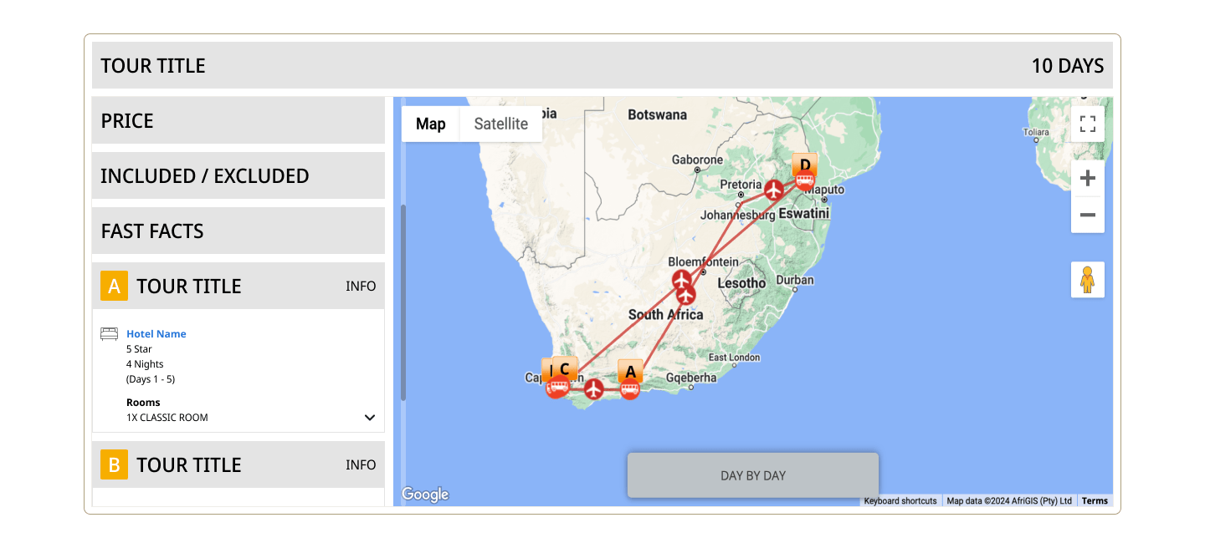This screenshot has height=548, width=1205.
Task: Click the plane icon beside the Bloemfontein label
Action: (682, 279)
